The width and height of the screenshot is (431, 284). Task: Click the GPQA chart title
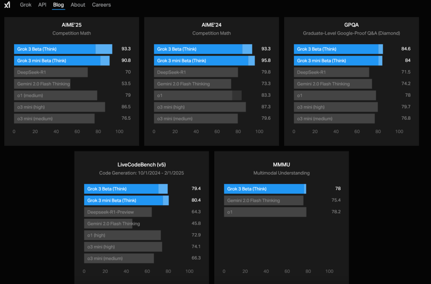click(x=351, y=25)
